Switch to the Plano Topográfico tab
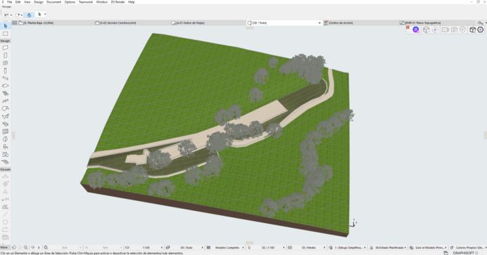Image resolution: width=487 pixels, height=255 pixels. pos(438,23)
